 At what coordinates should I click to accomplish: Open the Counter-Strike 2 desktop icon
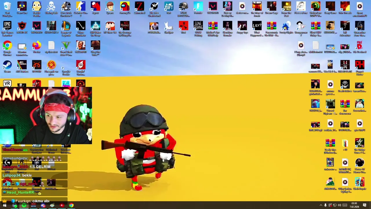click(81, 9)
